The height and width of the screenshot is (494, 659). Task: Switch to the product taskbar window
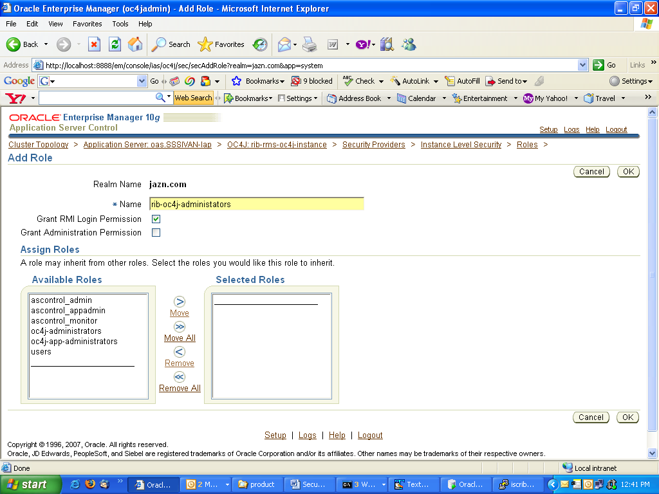(x=257, y=484)
